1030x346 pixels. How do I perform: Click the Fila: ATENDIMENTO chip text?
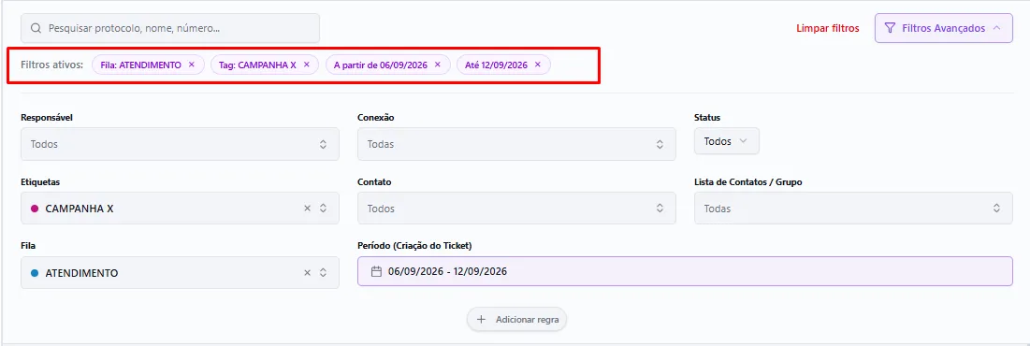tap(140, 65)
